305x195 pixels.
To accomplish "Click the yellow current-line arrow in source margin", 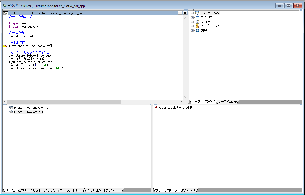I will [5, 46].
